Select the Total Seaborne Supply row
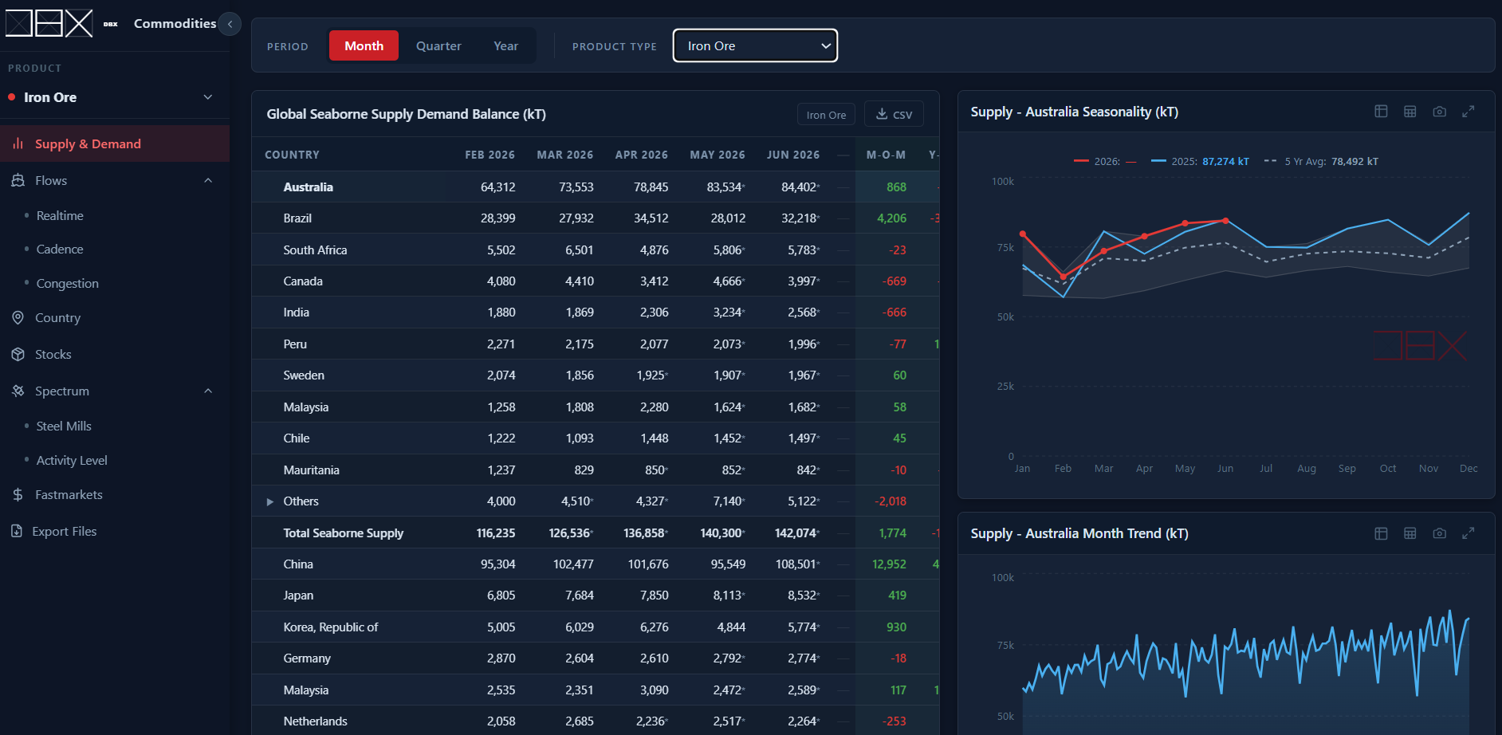Image resolution: width=1502 pixels, height=735 pixels. click(x=596, y=533)
